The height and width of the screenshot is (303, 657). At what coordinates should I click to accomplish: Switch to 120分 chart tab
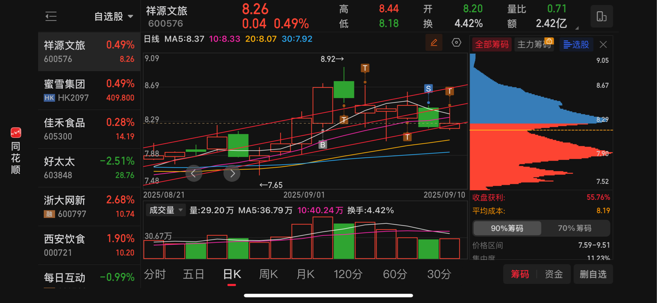348,274
